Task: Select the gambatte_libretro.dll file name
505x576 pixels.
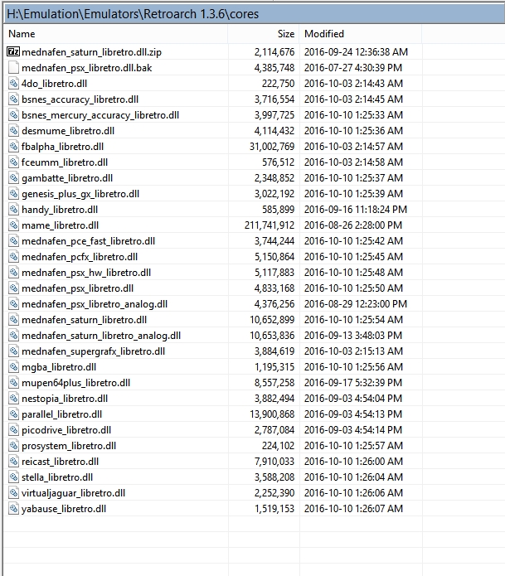Action: click(x=67, y=178)
